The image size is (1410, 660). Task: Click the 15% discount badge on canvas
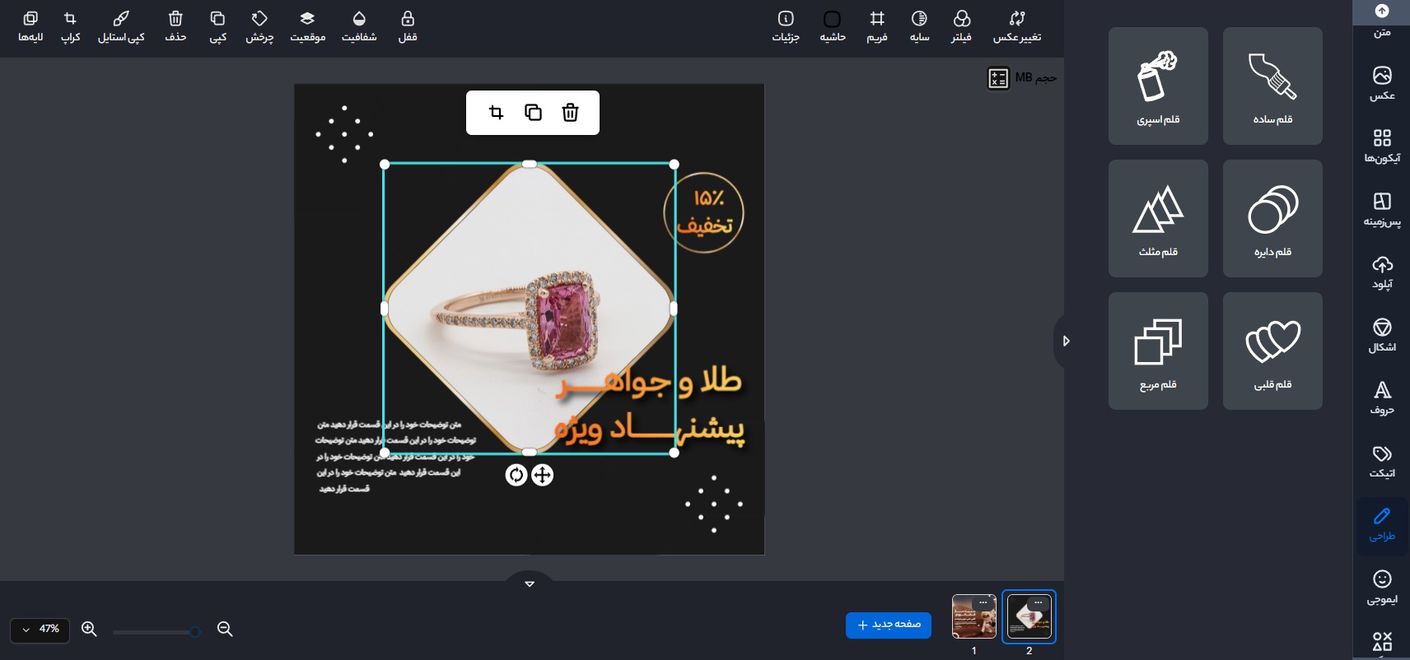(x=704, y=212)
